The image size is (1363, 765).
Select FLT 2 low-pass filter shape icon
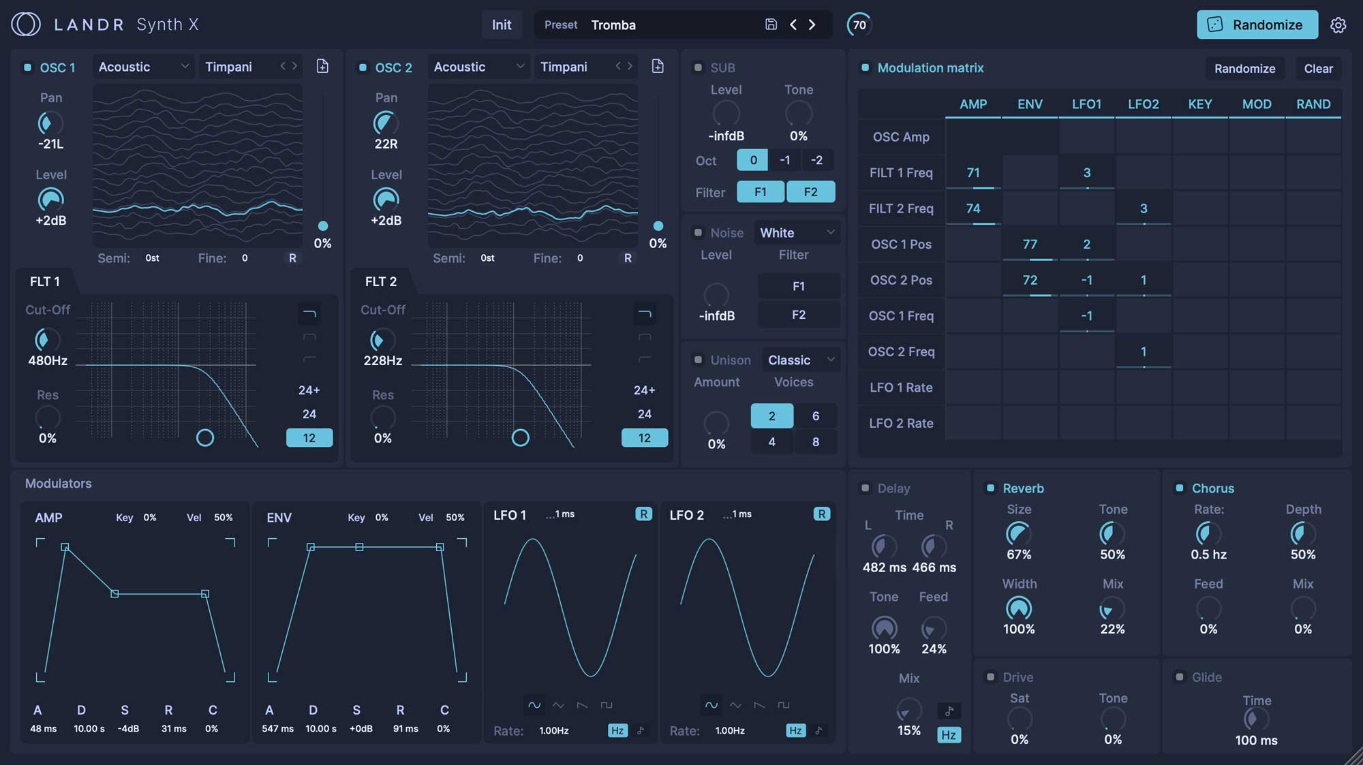tap(645, 314)
